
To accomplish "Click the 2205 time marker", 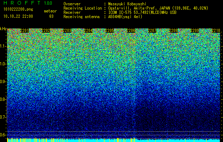I will tap(110, 31).
